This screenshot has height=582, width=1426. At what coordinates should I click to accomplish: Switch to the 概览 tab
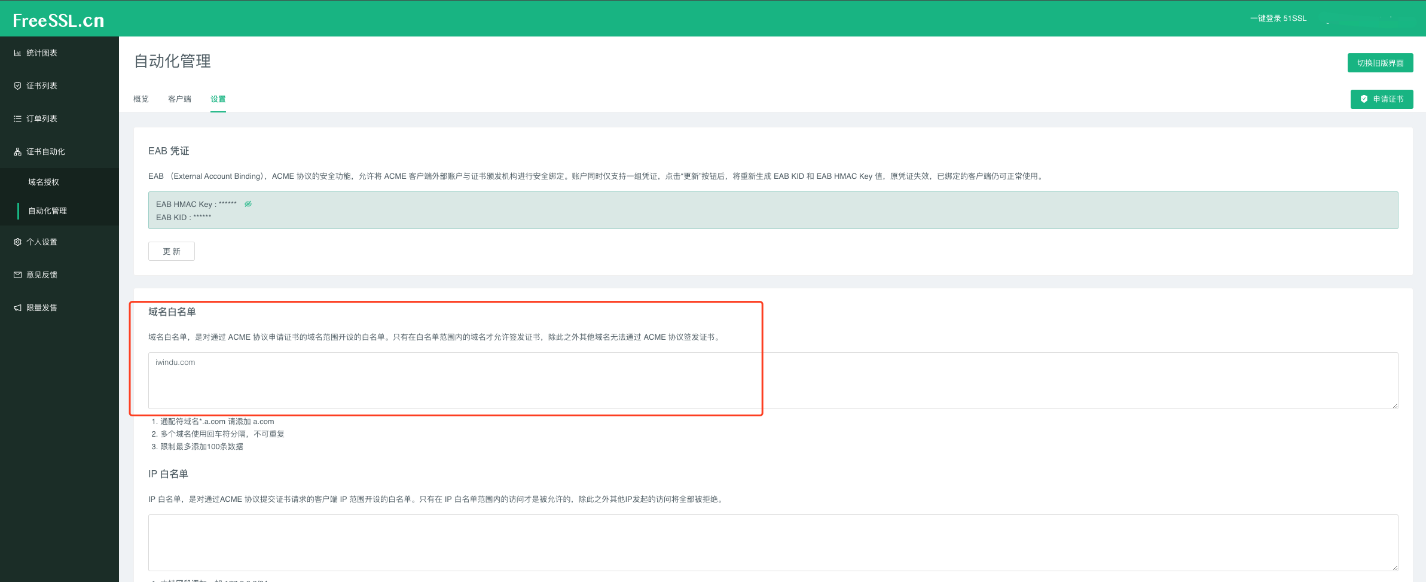pos(141,99)
